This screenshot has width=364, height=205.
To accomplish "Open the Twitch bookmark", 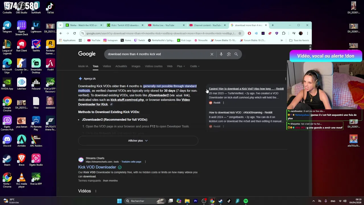I will coord(139,40).
